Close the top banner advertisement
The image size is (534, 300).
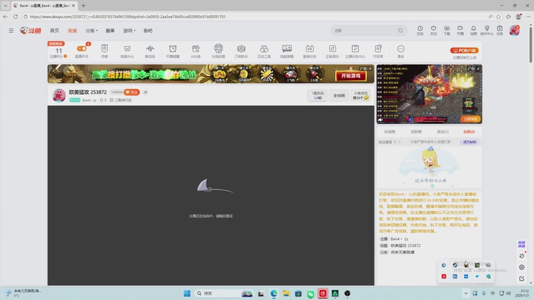click(370, 69)
